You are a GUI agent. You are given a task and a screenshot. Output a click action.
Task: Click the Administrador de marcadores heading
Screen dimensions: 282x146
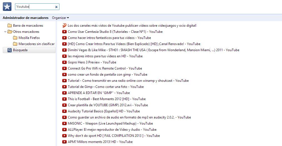[x=26, y=18]
